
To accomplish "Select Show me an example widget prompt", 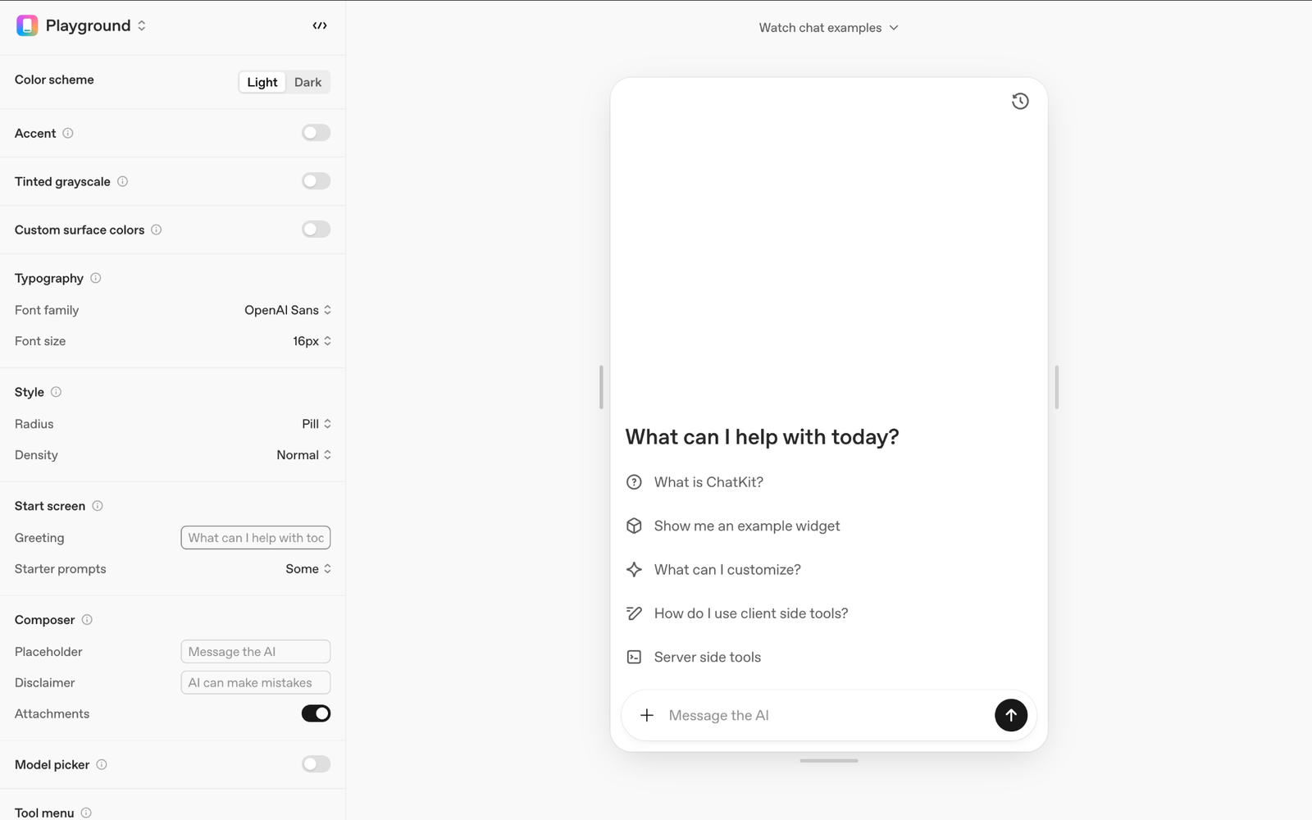I will 746,526.
